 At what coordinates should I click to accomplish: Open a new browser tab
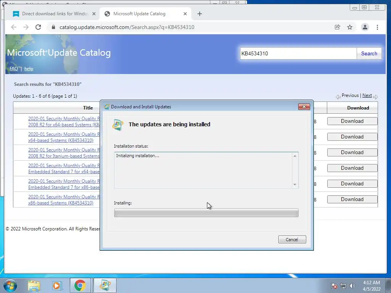(199, 14)
